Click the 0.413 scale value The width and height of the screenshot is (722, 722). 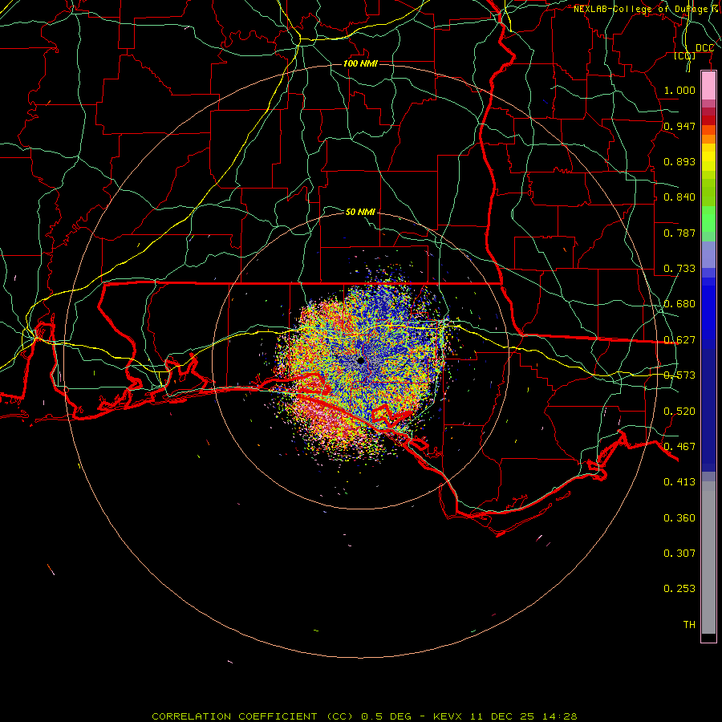(679, 482)
